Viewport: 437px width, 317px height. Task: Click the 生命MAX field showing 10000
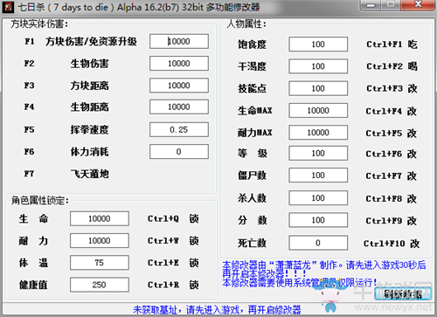click(318, 111)
